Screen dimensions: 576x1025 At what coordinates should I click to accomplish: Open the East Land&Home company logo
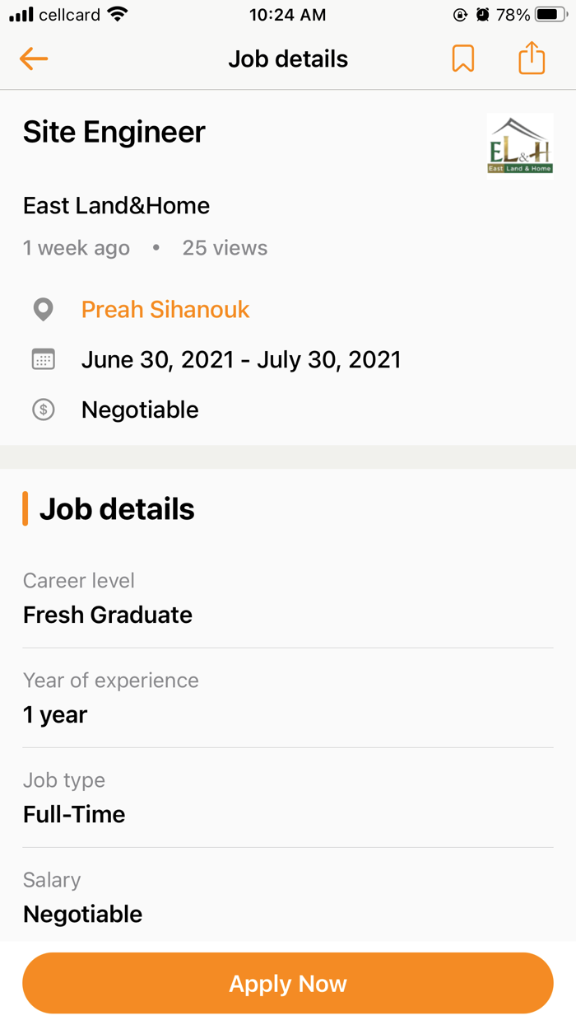coord(520,144)
